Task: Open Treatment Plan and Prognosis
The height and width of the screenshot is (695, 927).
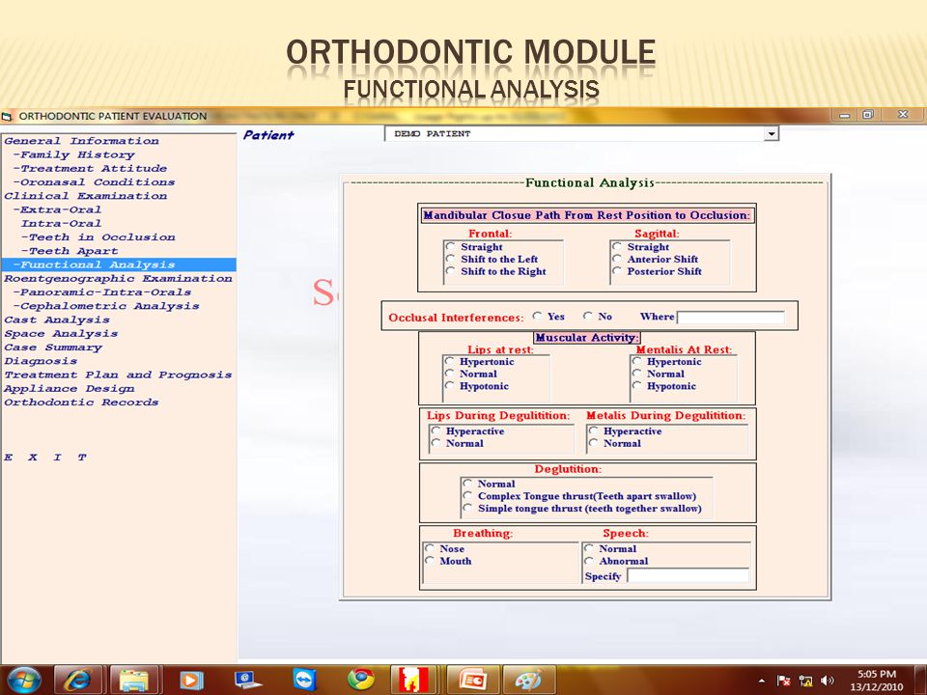Action: point(118,375)
